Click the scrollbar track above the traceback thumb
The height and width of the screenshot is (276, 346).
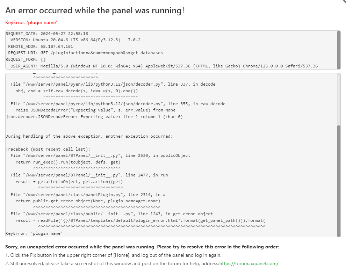(338, 100)
